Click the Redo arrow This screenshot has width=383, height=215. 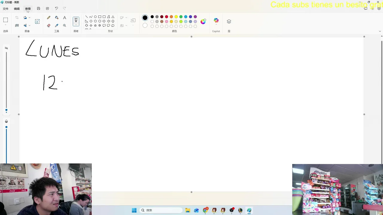coord(64,8)
